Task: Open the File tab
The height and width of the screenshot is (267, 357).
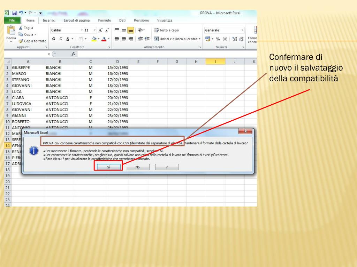Action: [12, 20]
